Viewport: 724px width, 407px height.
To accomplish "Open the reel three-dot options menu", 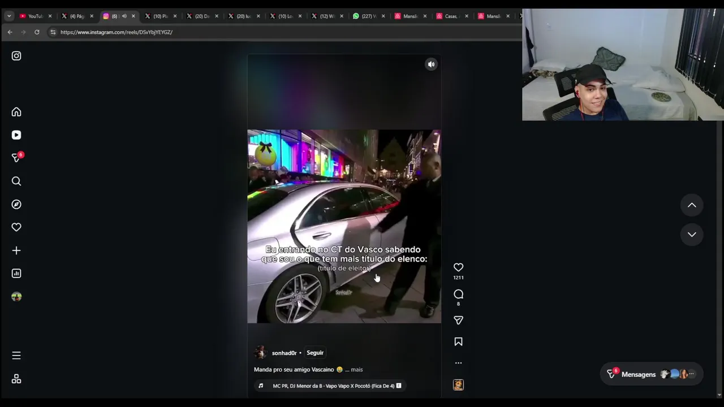I will click(x=458, y=363).
